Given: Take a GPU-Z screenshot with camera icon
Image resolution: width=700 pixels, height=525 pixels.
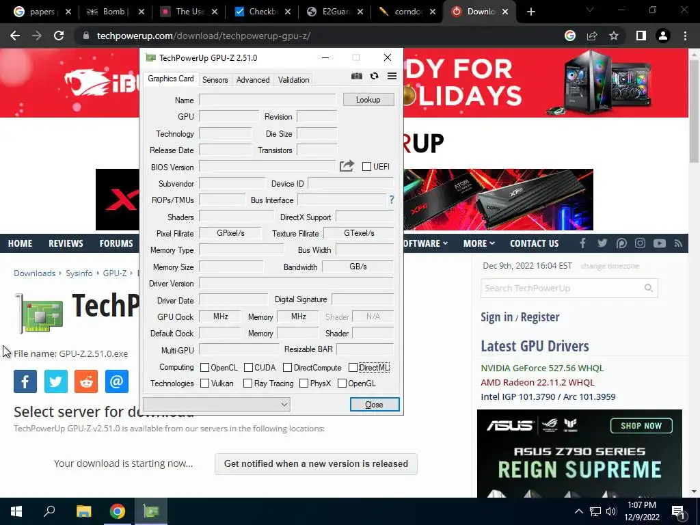Looking at the screenshot, I should (357, 76).
